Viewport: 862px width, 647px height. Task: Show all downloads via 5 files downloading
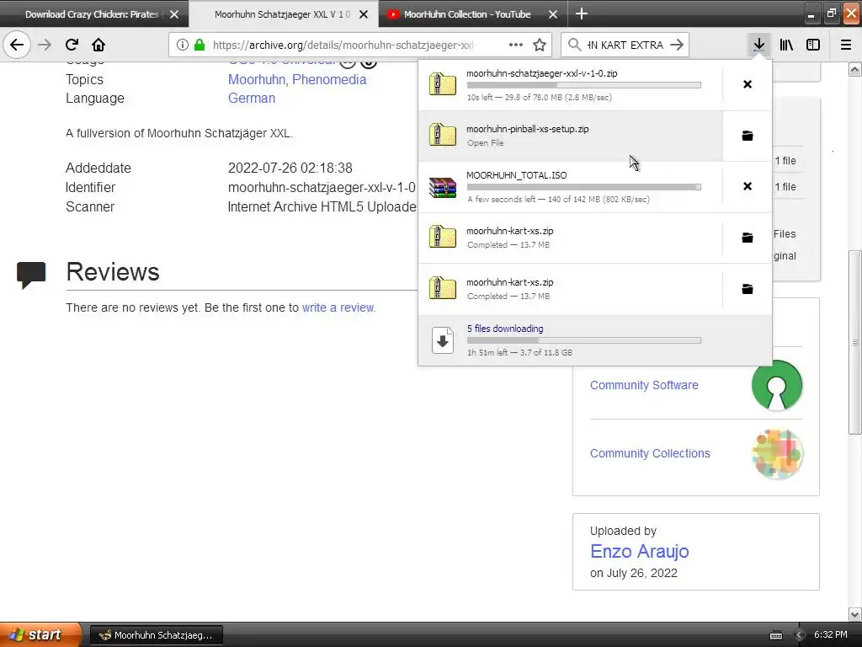coord(595,340)
